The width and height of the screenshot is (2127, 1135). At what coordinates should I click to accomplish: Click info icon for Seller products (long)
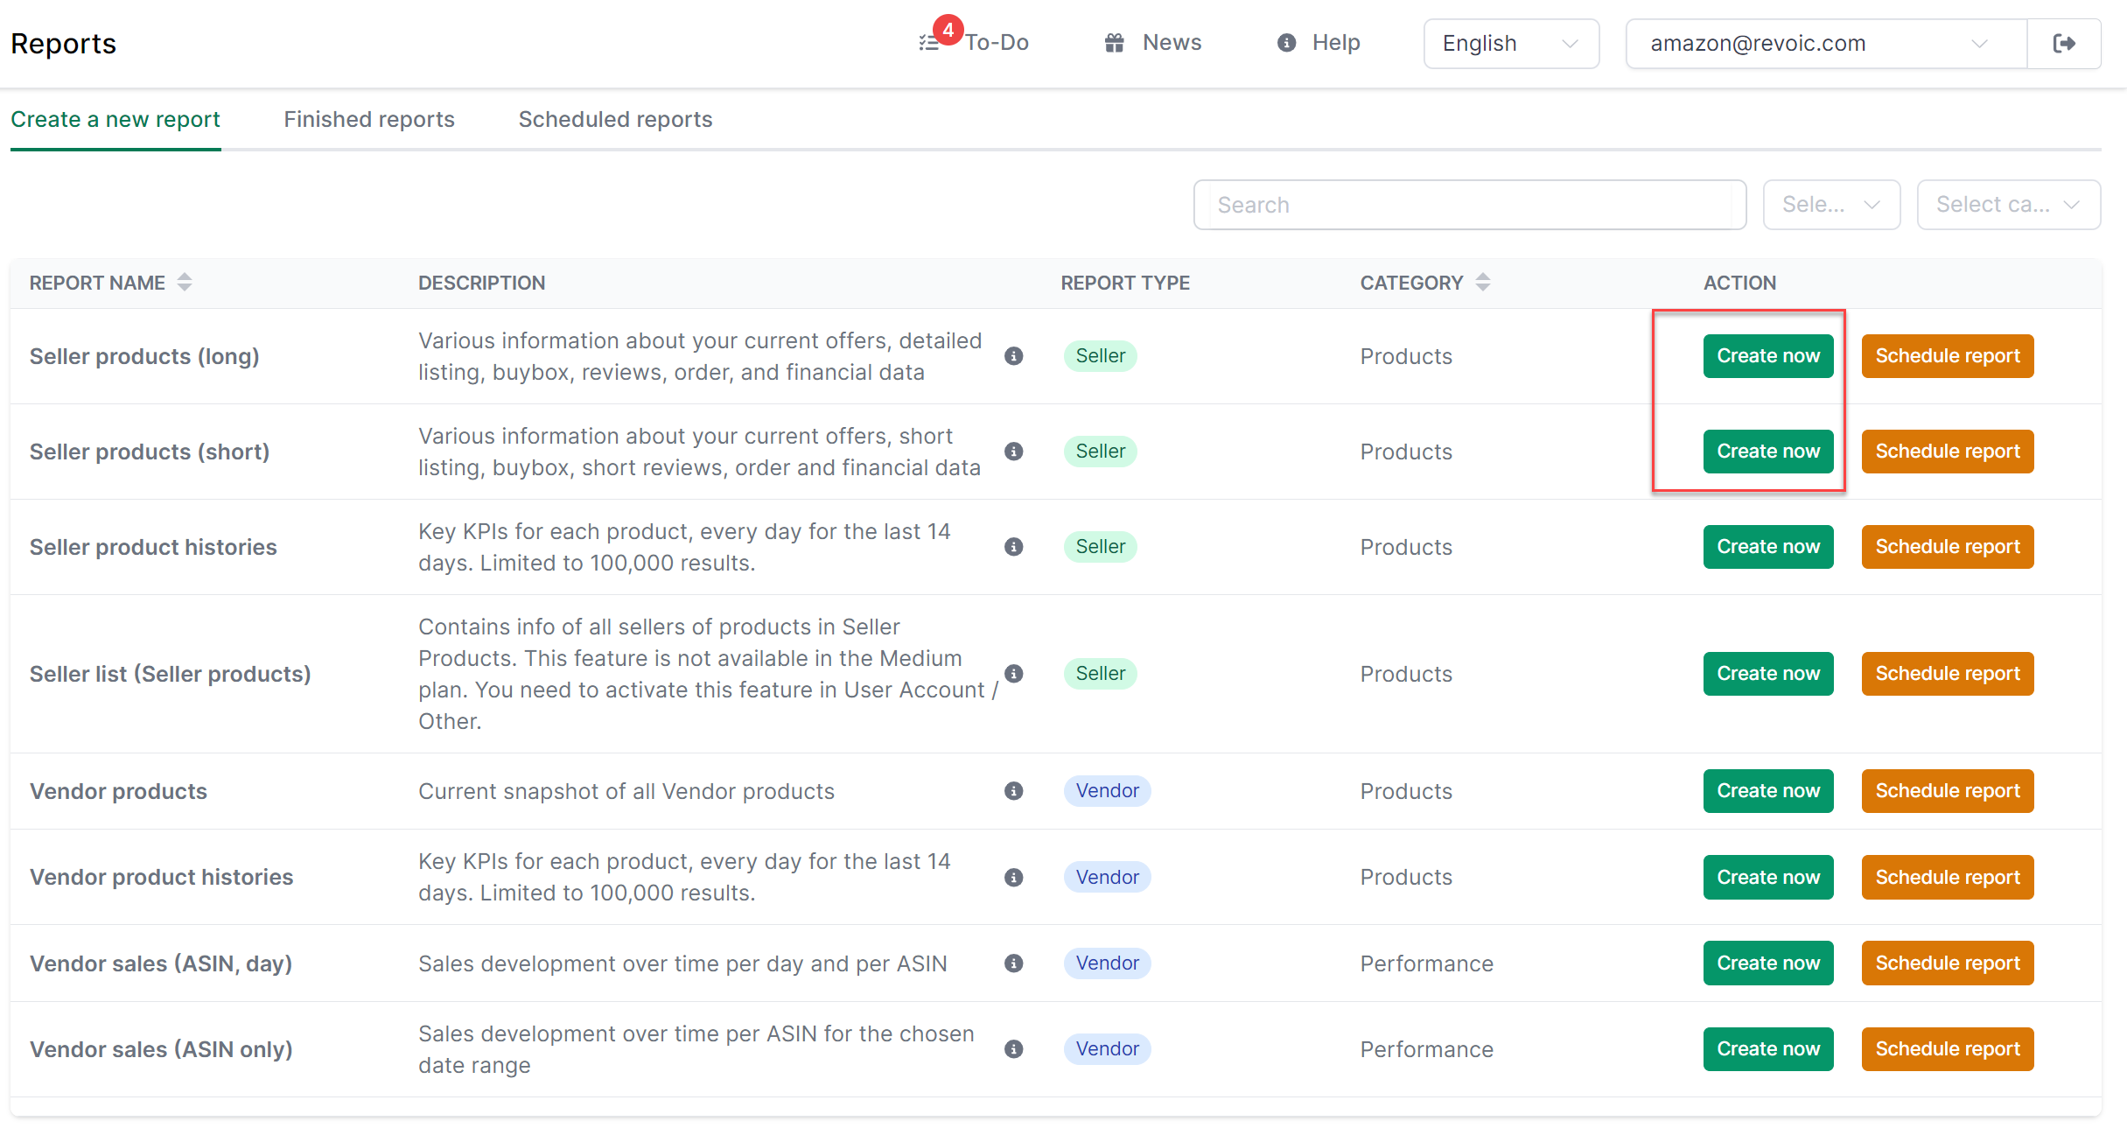click(1014, 356)
